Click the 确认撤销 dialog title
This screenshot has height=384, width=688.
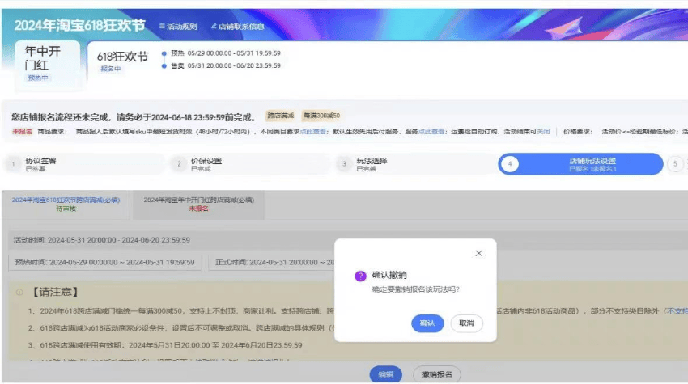point(389,276)
